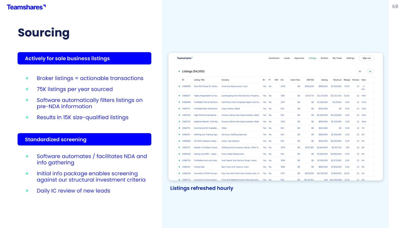
Task: Select the All filter toggle
Action: click(360, 71)
